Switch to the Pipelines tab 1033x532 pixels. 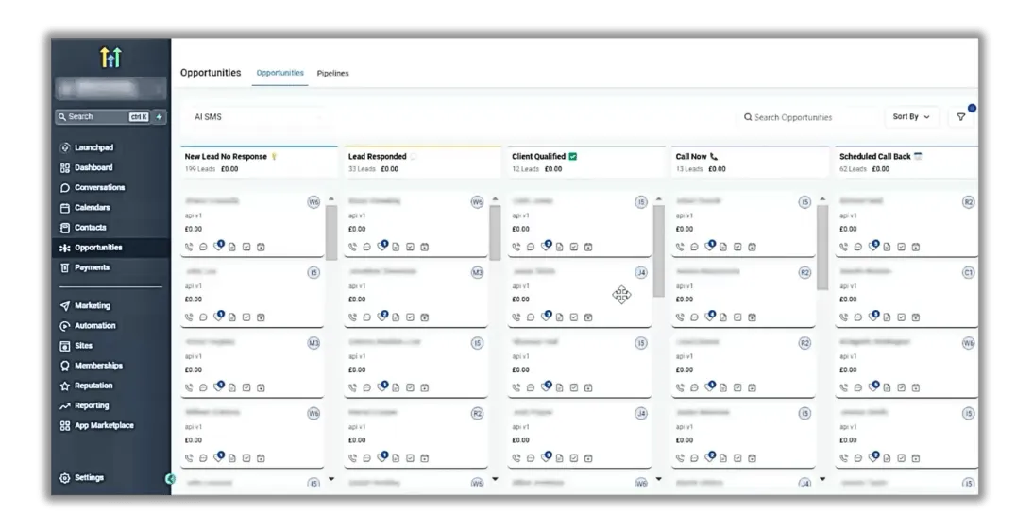(x=332, y=73)
